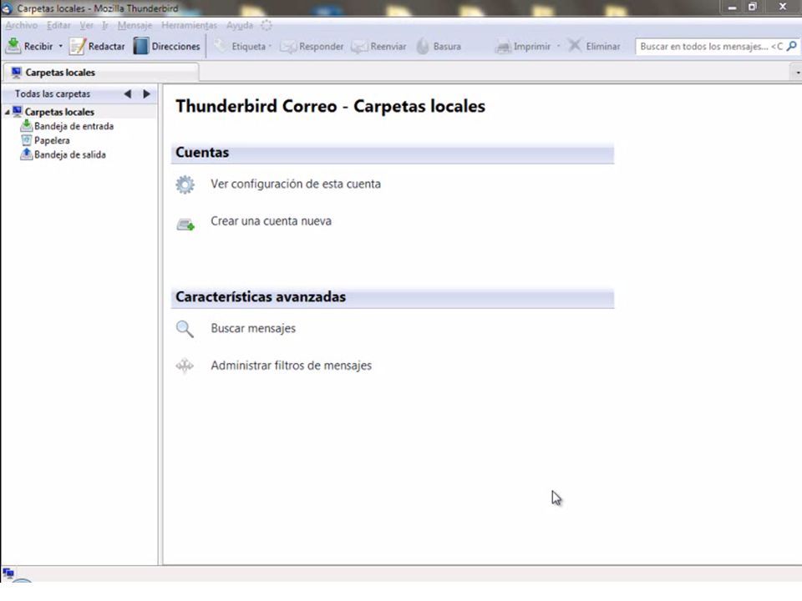Select Carpetas locales in folder tree
The width and height of the screenshot is (802, 601).
[x=59, y=112]
